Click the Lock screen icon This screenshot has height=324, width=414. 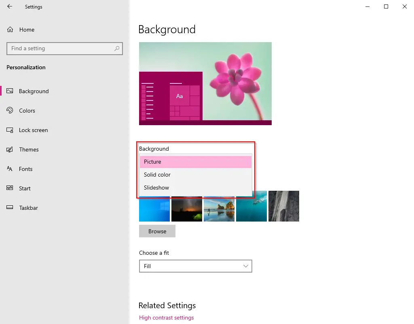pyautogui.click(x=10, y=130)
